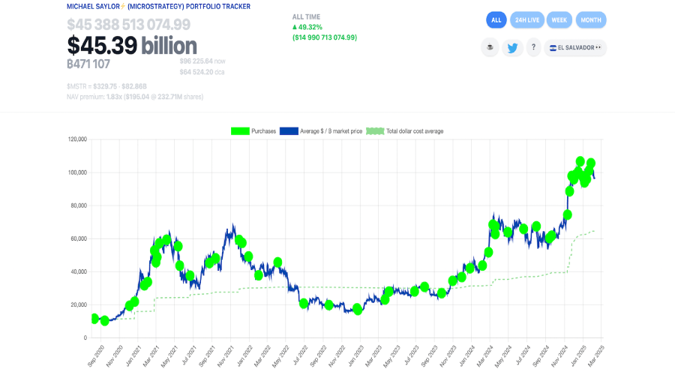Switch to the WEEK tab
675x375 pixels.
(559, 19)
